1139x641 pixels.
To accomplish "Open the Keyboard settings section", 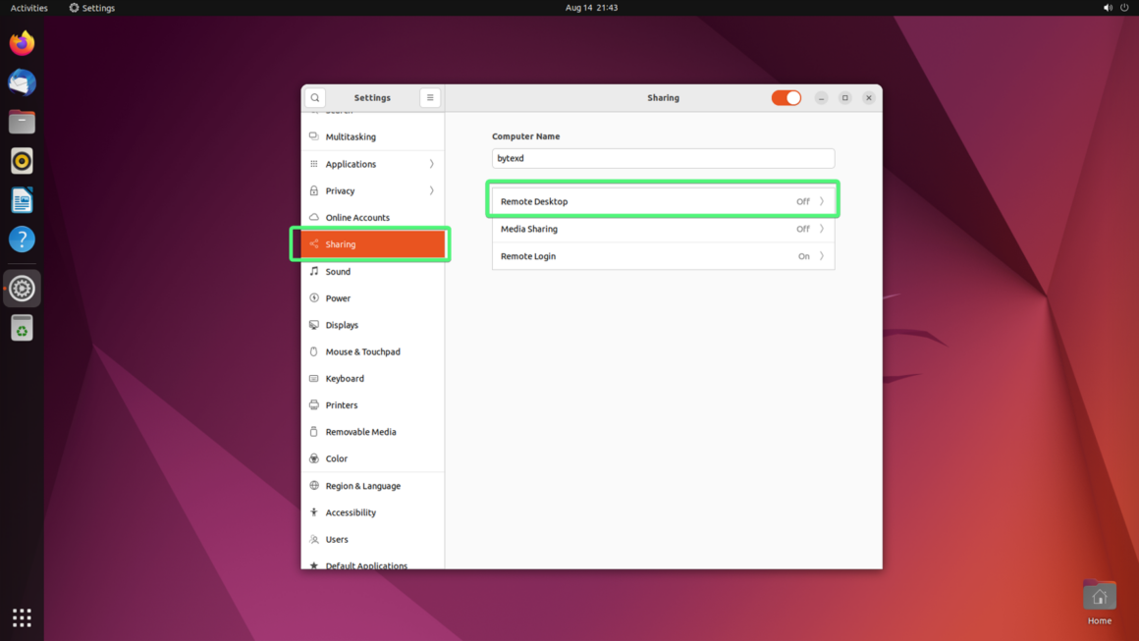I will click(343, 378).
